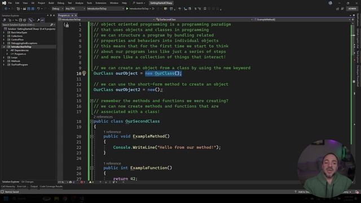
Task: Open the Debug configuration dropdown
Action: [x=58, y=8]
